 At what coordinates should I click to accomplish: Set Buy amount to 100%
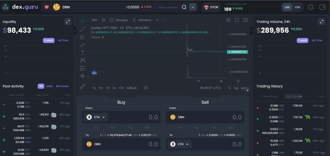point(147,127)
